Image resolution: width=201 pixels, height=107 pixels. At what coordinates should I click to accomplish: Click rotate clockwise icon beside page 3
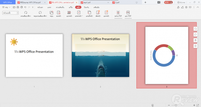(x=195, y=29)
